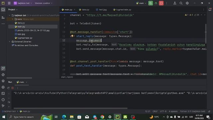Click main.py in the breadcrumb bar
Image resolution: width=213 pixels, height=120 pixels.
pyautogui.click(x=25, y=111)
